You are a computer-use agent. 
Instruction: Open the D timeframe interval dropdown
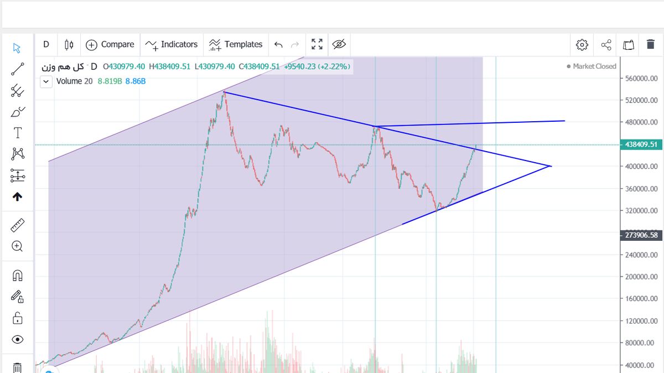(x=46, y=44)
